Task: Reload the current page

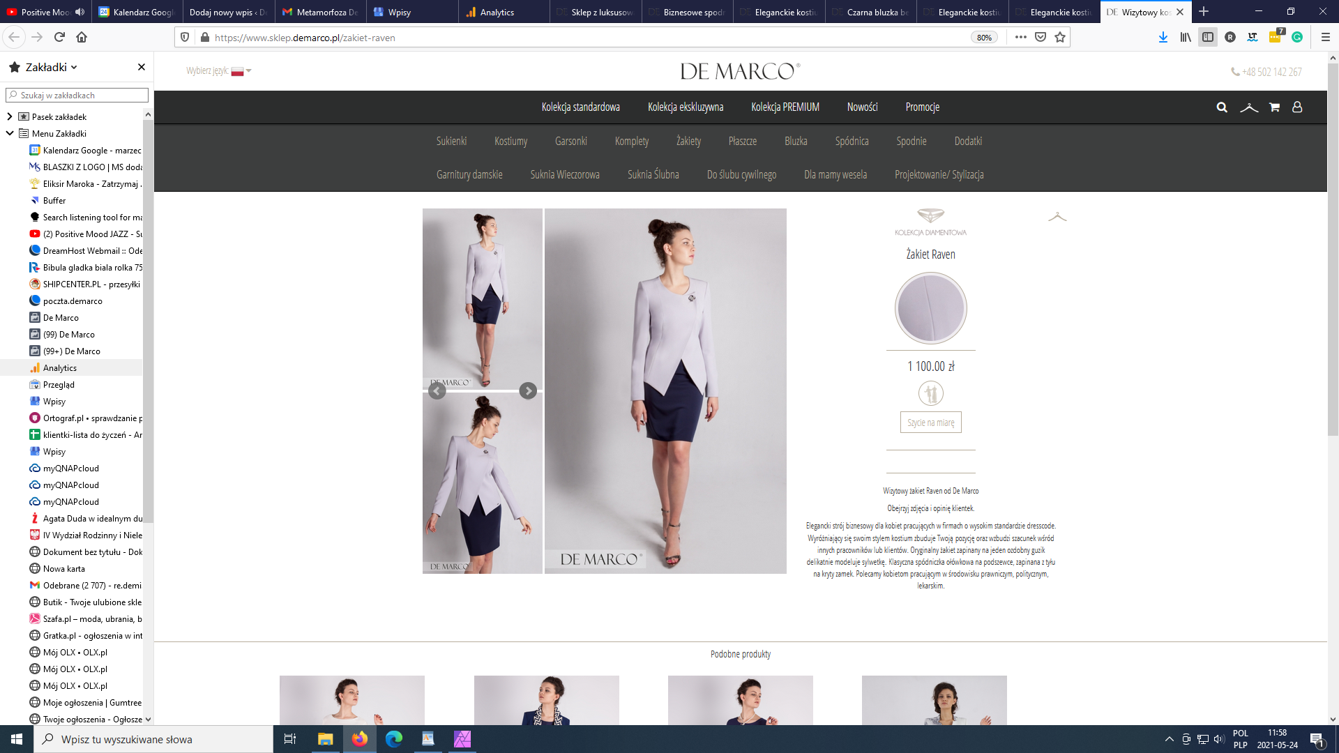Action: click(x=59, y=38)
